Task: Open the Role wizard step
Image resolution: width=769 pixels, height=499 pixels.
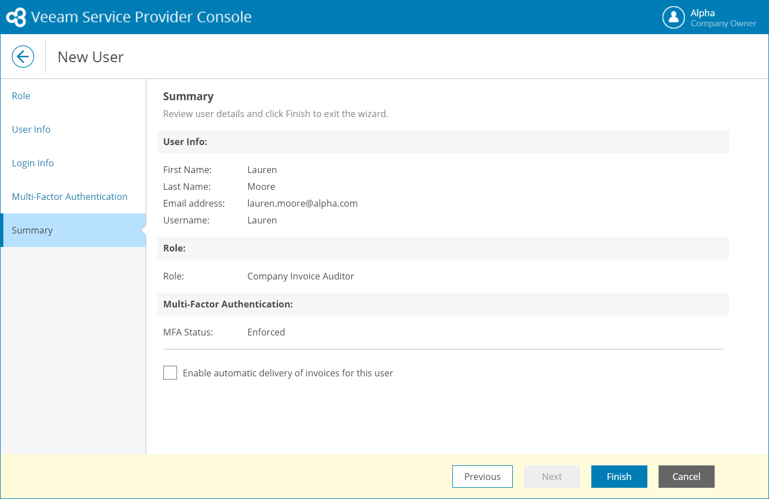Action: pos(73,96)
